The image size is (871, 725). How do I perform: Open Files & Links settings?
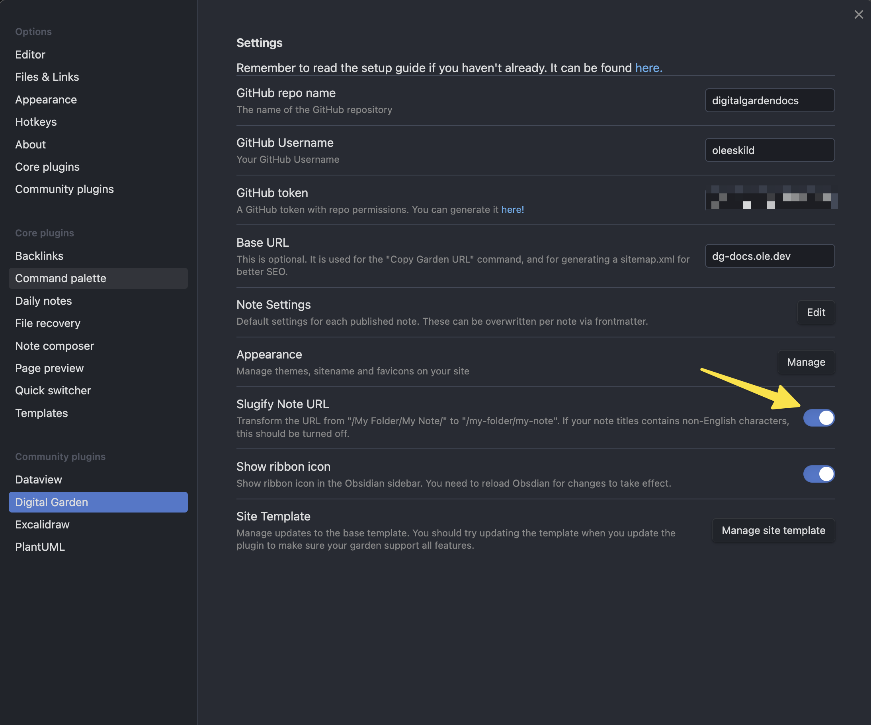click(47, 77)
